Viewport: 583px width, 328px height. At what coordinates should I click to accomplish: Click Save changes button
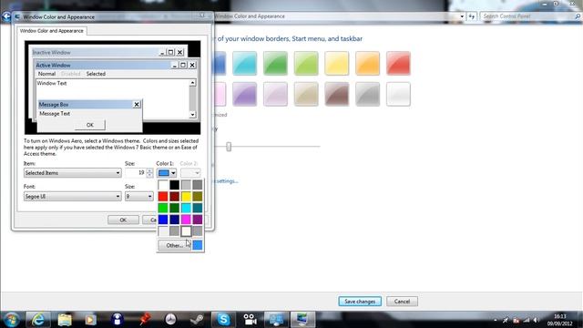tap(360, 302)
